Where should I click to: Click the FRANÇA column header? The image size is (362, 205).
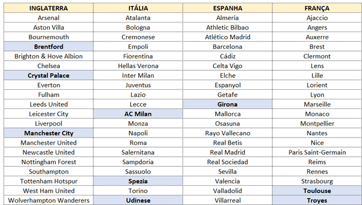317,8
